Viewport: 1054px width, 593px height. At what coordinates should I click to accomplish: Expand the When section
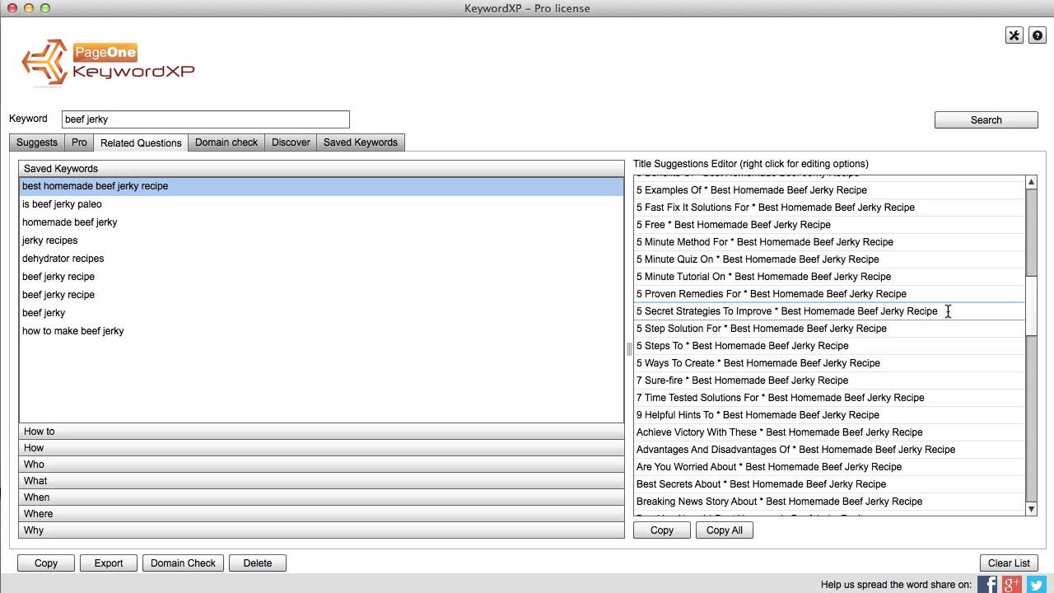[x=321, y=497]
